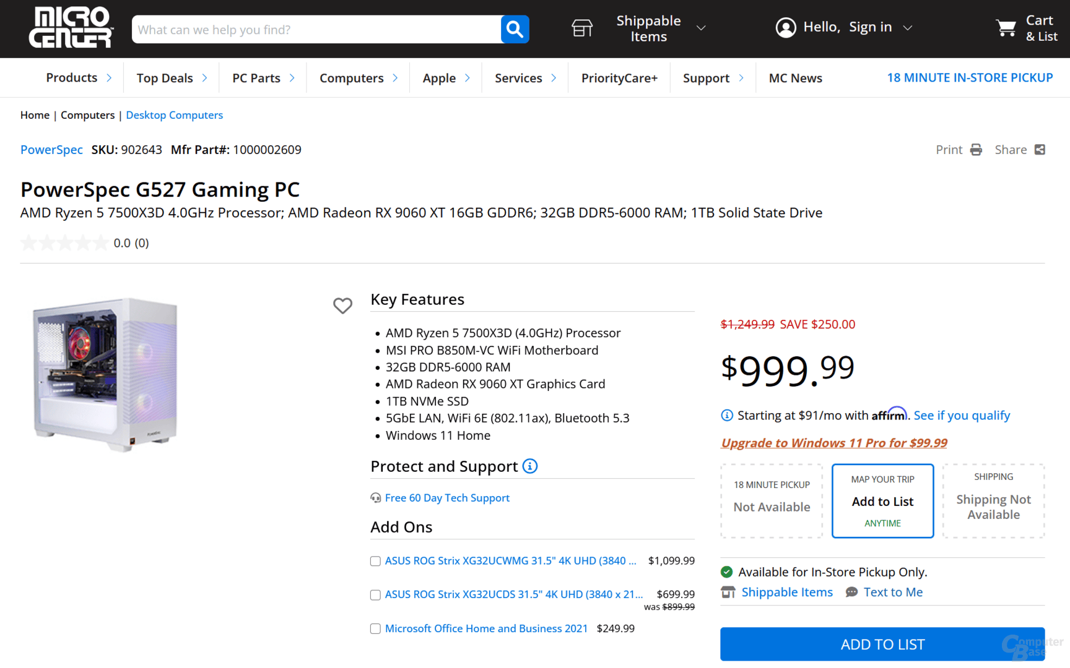Check the ASUS ROG Strix XG32UCWMG monitor add-on
The width and height of the screenshot is (1070, 668).
pos(375,561)
